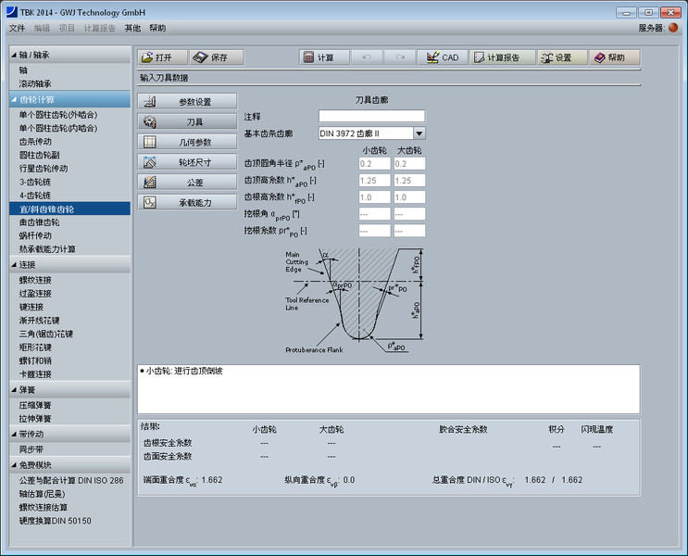Open the 其他 menu
The image size is (688, 556).
click(133, 29)
